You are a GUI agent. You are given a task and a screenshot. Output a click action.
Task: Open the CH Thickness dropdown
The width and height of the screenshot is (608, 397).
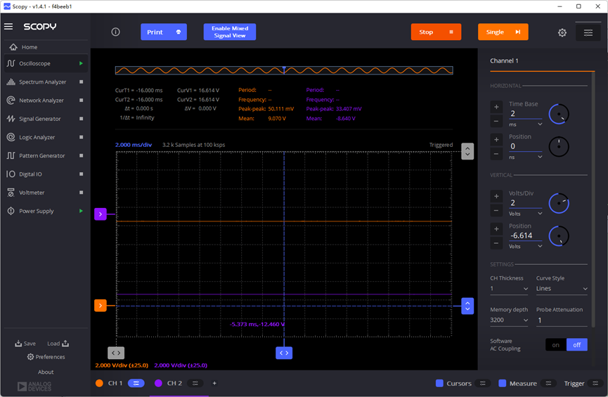(x=509, y=289)
